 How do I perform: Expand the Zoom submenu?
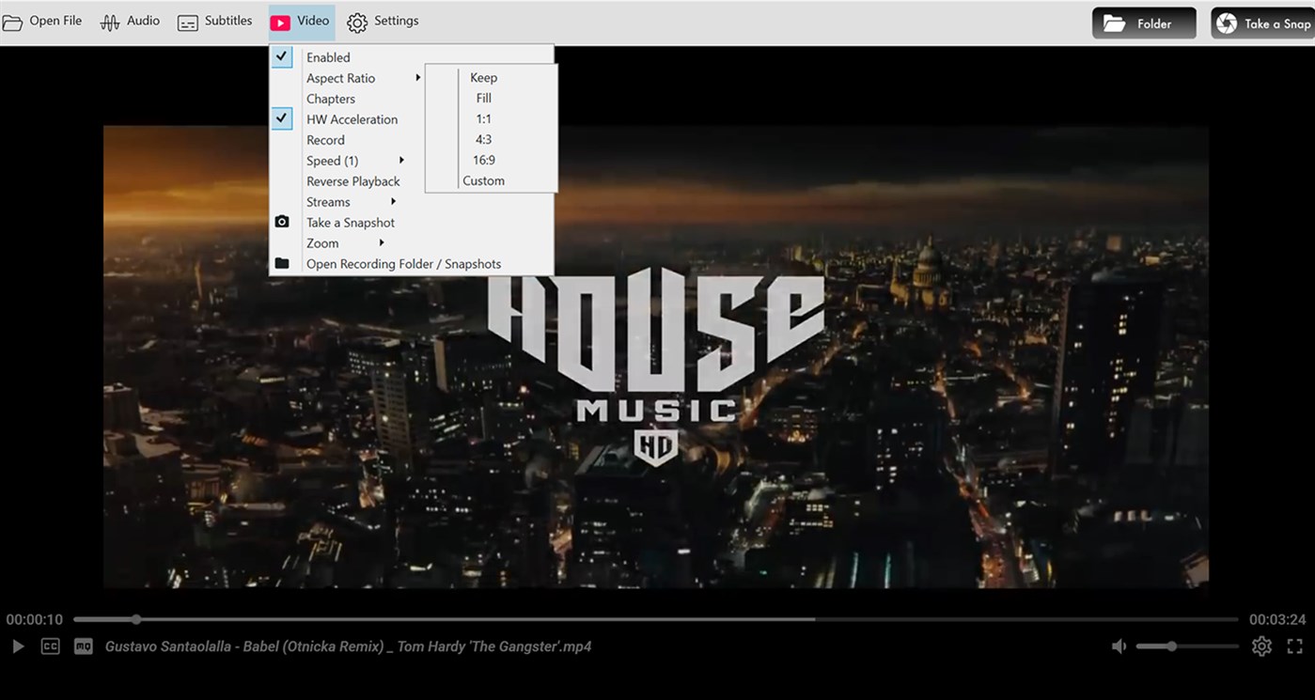[322, 242]
